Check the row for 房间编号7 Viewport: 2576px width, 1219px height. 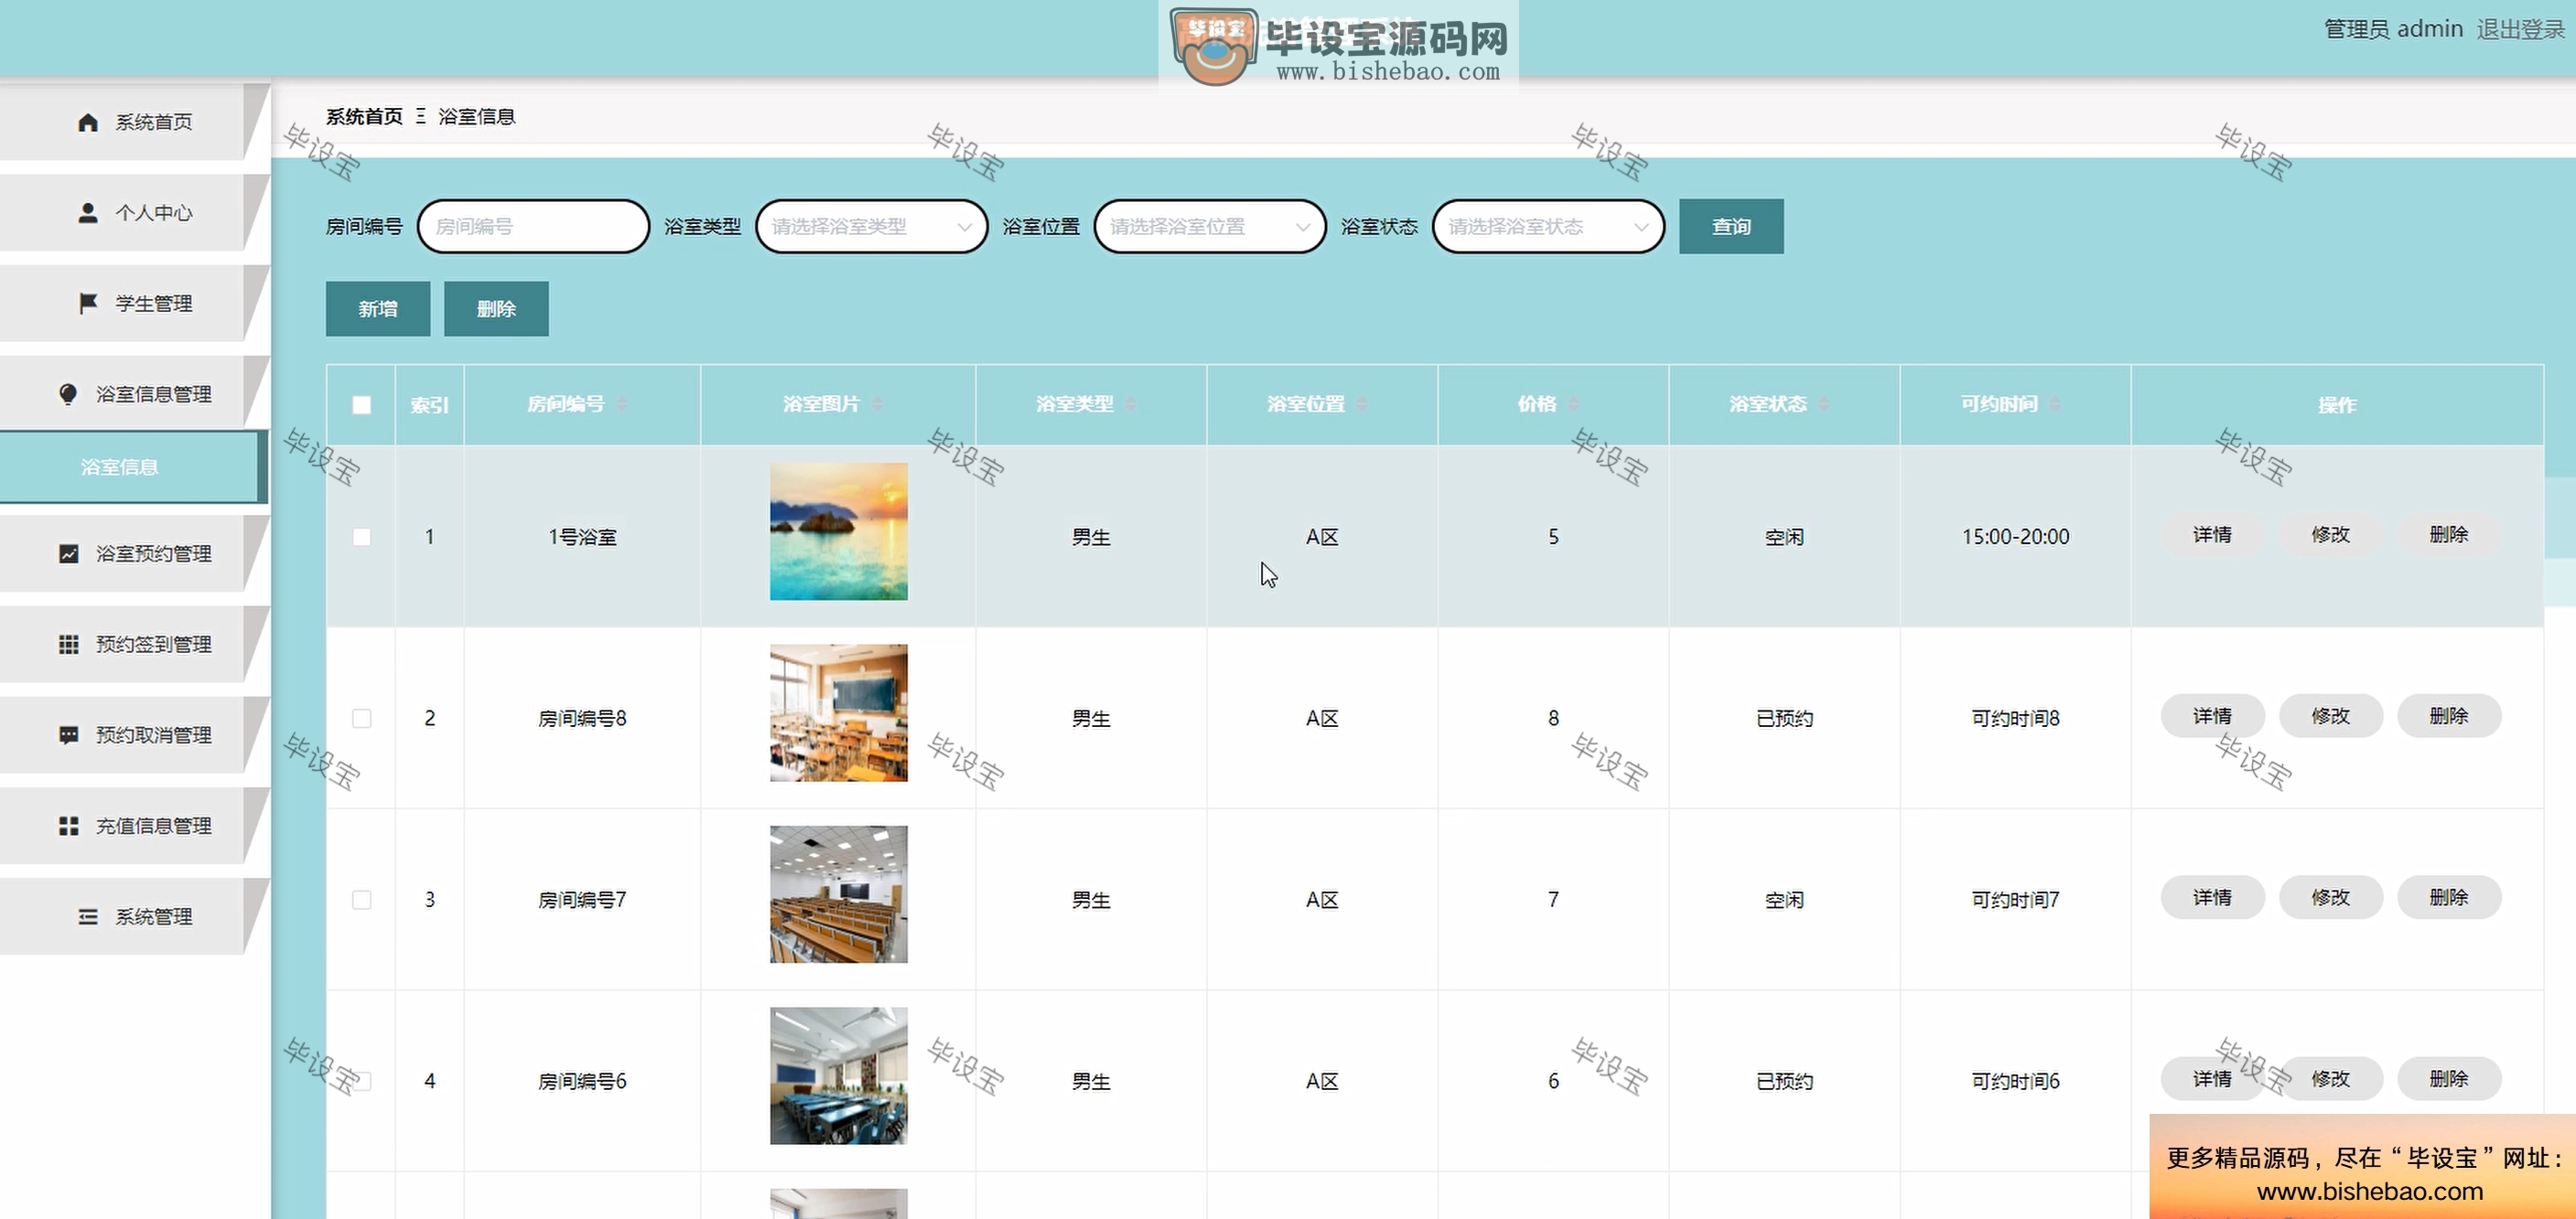point(361,899)
